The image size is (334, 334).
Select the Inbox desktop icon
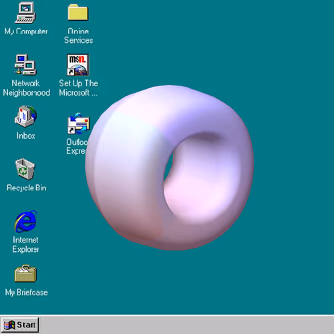click(25, 116)
